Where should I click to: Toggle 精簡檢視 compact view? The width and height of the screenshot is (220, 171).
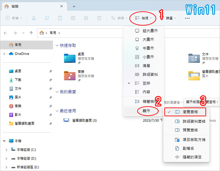pos(144,101)
